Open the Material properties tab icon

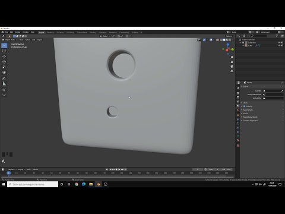[x=238, y=140]
